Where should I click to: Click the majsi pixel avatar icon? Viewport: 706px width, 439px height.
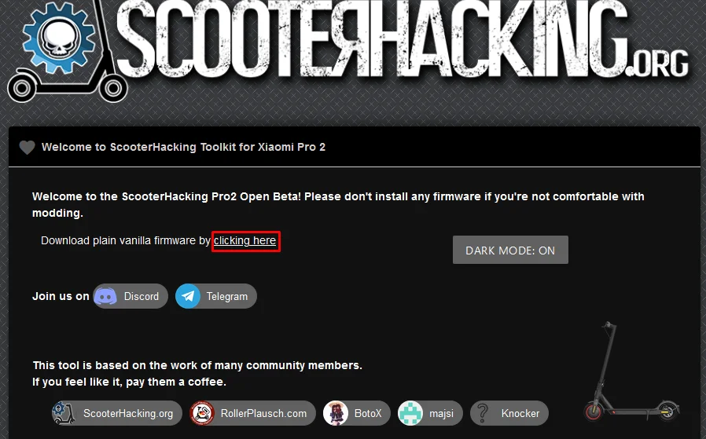click(410, 413)
